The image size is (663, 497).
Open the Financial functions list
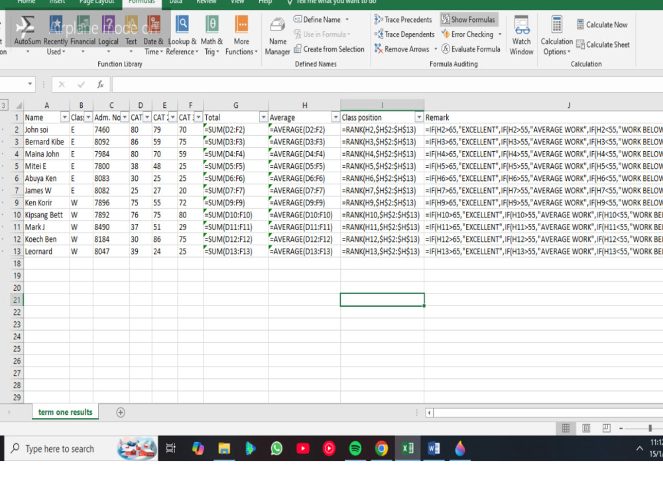tap(83, 34)
